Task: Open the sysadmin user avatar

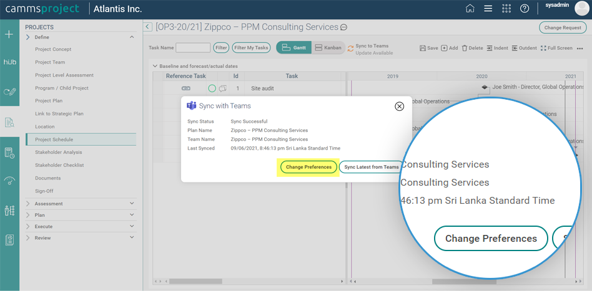Action: [581, 8]
